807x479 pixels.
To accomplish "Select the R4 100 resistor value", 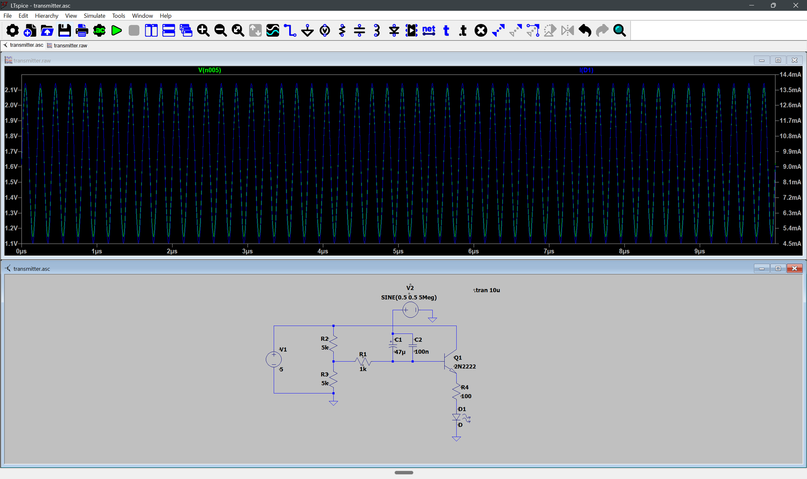I will (x=466, y=396).
